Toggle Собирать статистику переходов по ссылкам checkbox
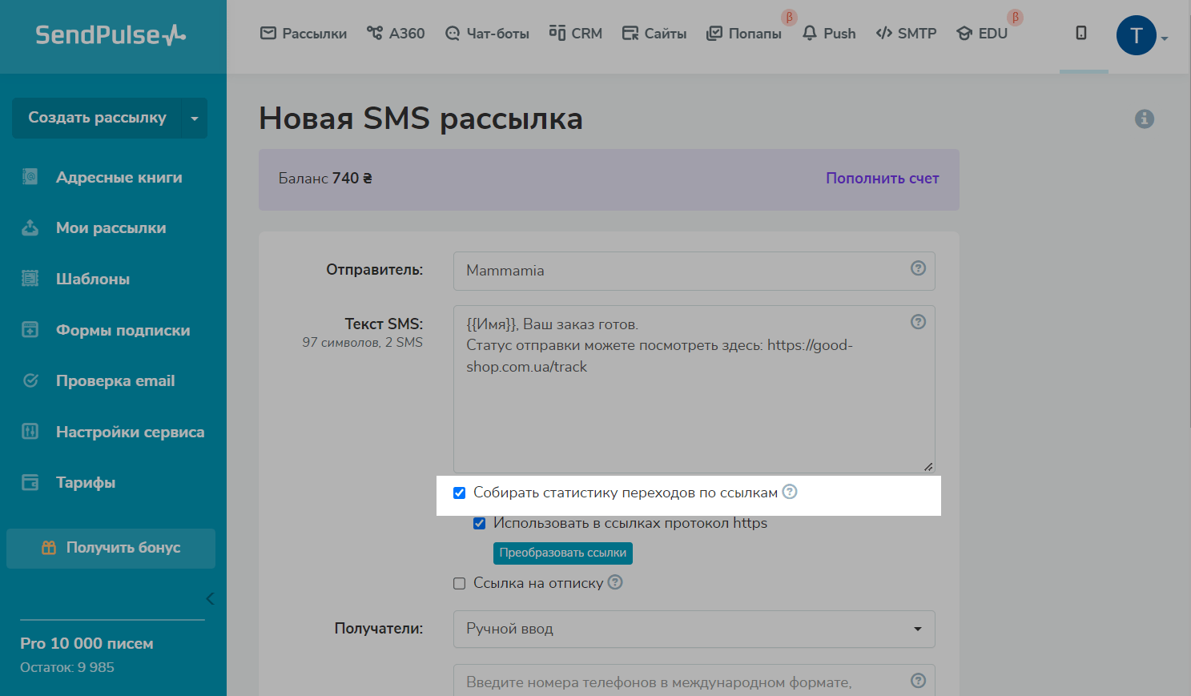1191x696 pixels. point(460,493)
